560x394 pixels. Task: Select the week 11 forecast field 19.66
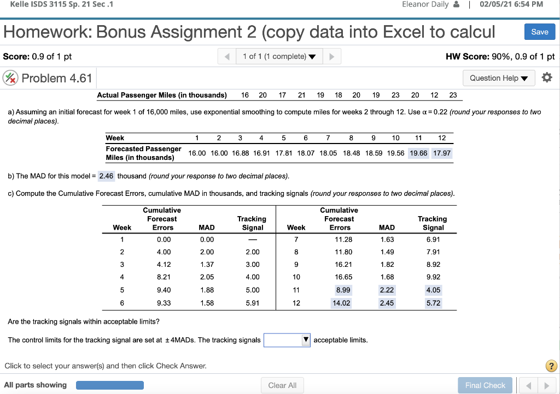click(418, 153)
